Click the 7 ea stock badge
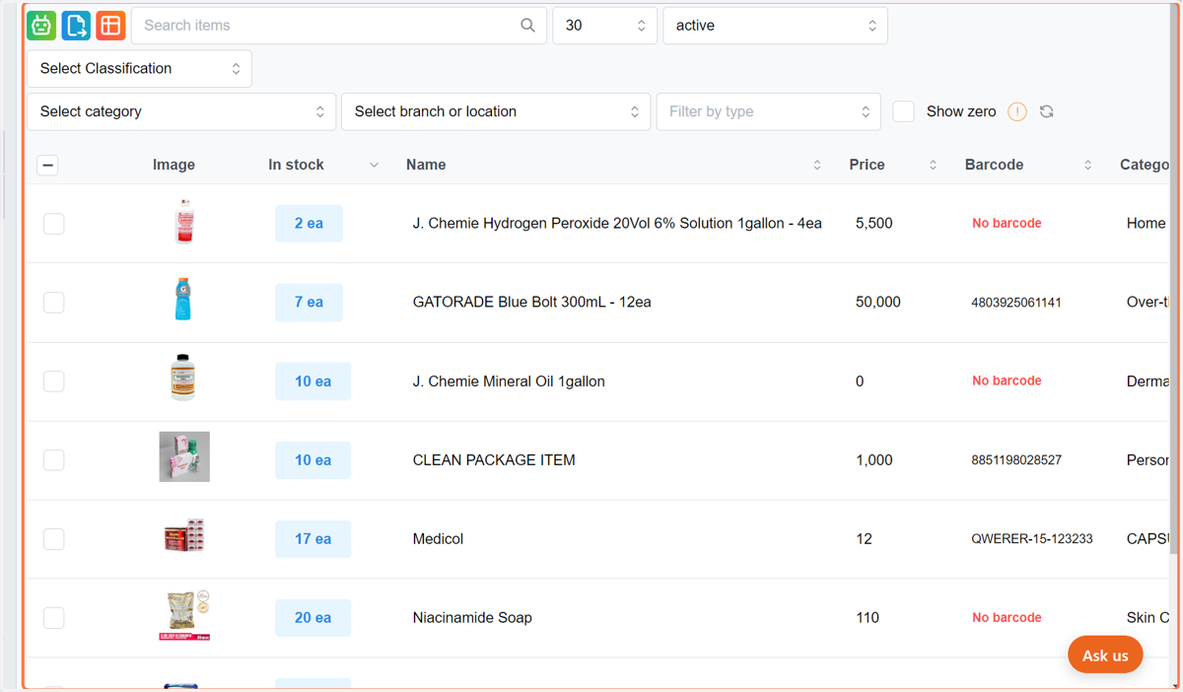Screen dimensions: 1183x692 tap(309, 303)
